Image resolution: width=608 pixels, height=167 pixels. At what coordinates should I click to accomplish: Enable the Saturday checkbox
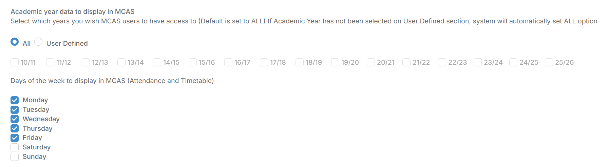coord(15,147)
